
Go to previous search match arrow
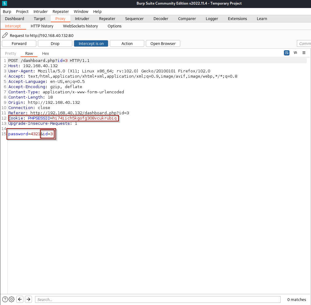20,299
